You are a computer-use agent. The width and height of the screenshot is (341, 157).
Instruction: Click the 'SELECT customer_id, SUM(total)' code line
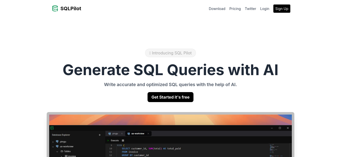click(x=151, y=149)
